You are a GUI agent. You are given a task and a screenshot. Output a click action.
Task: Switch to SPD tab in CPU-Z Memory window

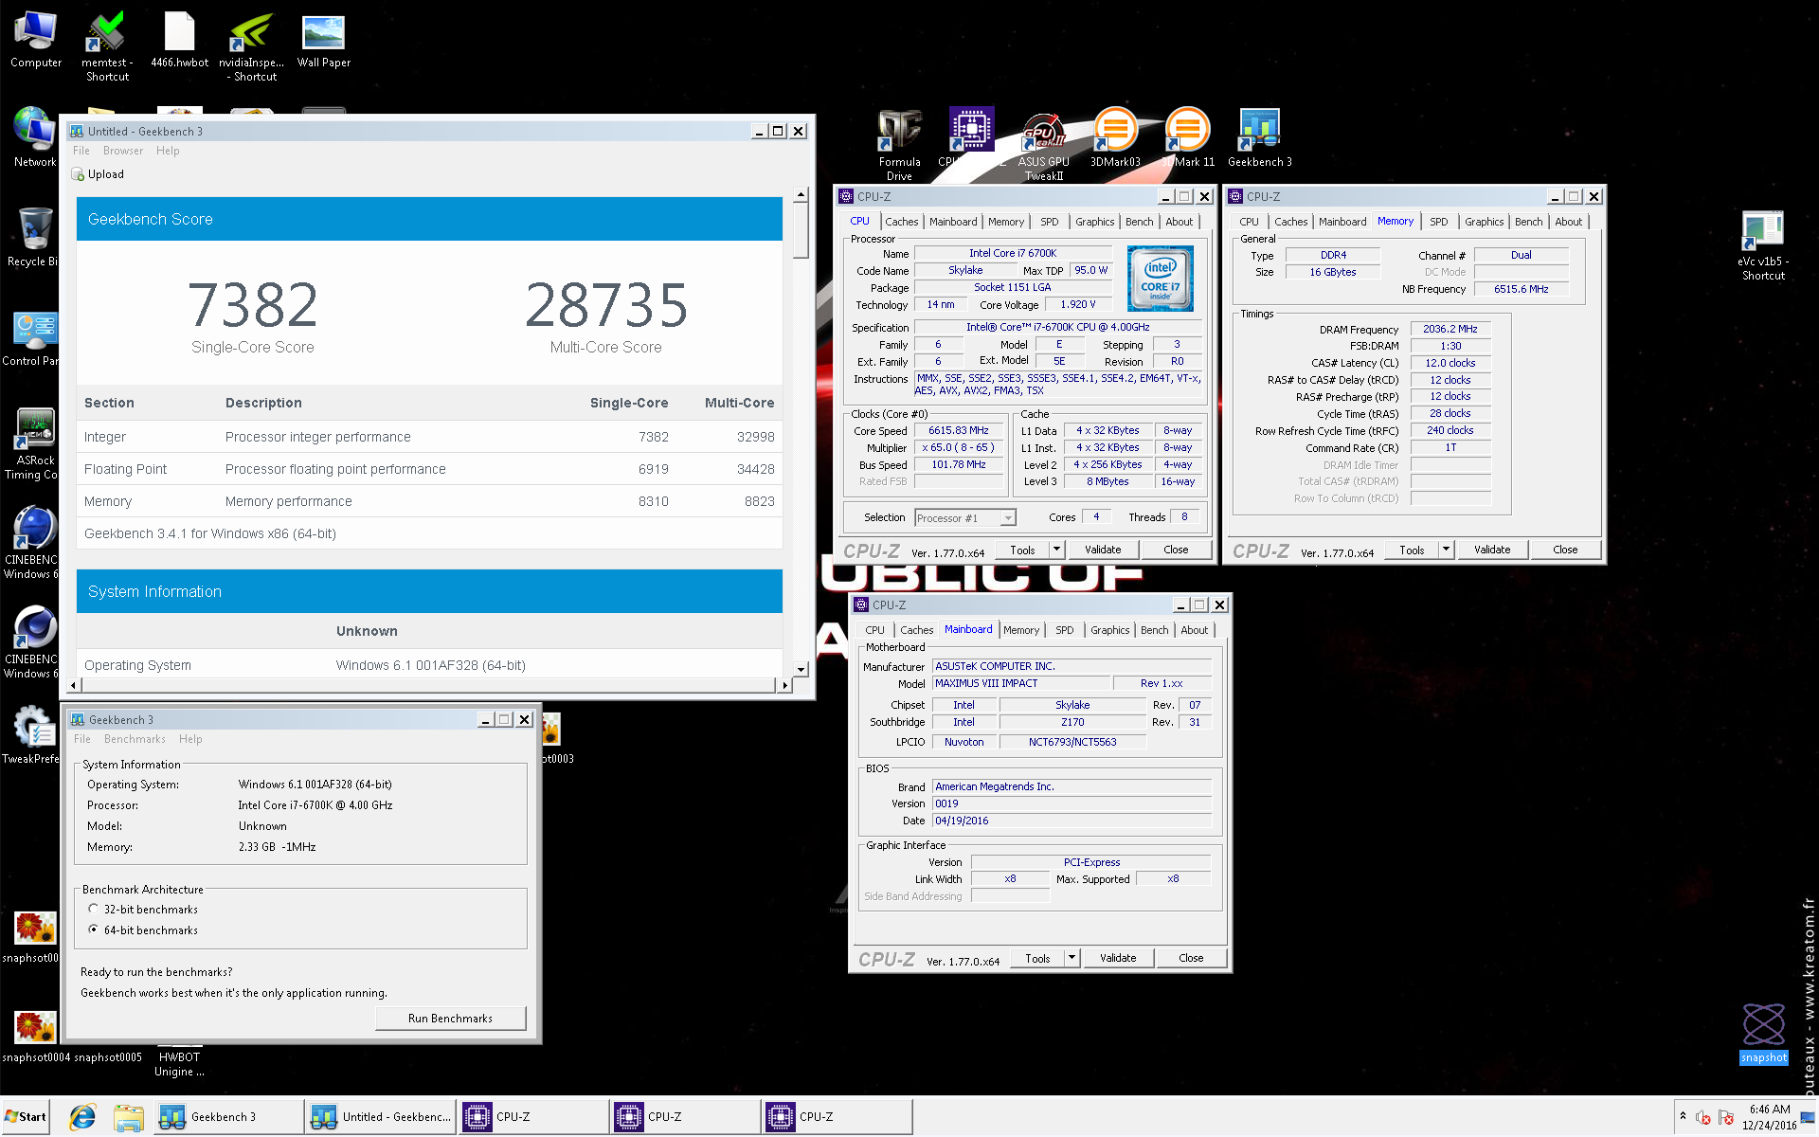click(1439, 222)
